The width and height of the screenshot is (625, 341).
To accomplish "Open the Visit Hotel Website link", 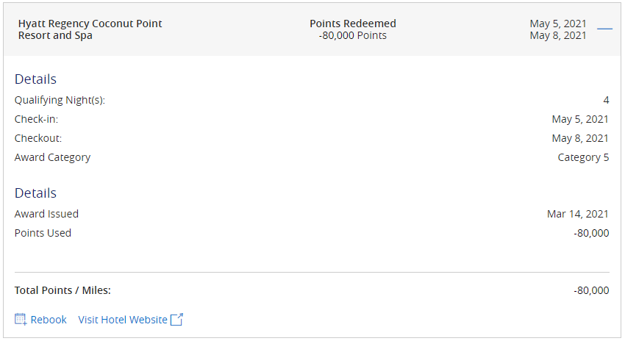I will pos(123,320).
